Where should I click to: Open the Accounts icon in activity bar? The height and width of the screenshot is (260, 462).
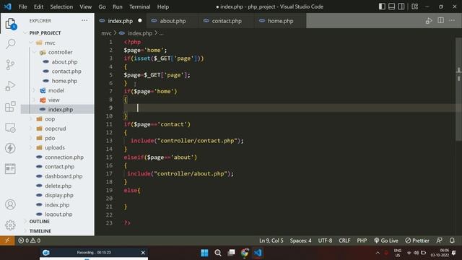(x=10, y=204)
